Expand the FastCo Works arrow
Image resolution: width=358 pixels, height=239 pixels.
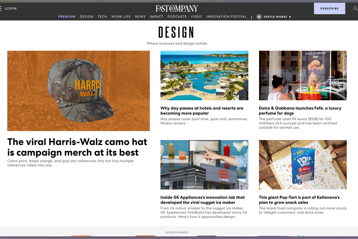tap(290, 17)
